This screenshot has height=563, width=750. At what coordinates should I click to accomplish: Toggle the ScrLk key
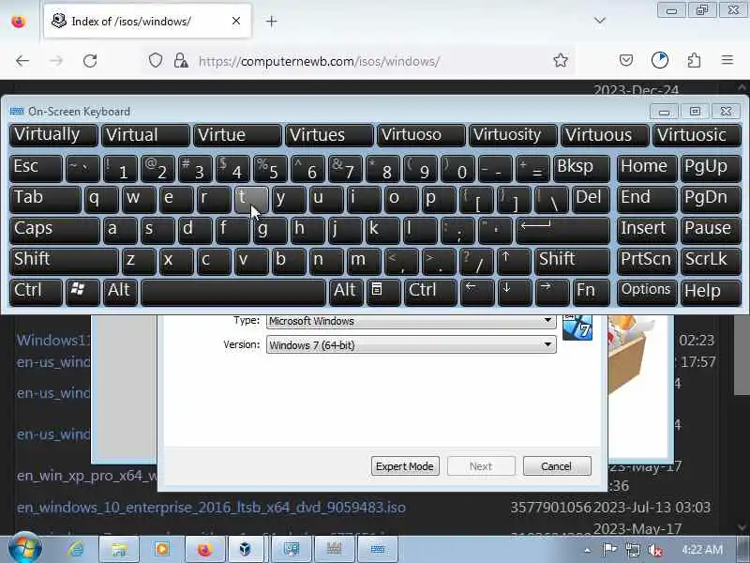(x=711, y=262)
